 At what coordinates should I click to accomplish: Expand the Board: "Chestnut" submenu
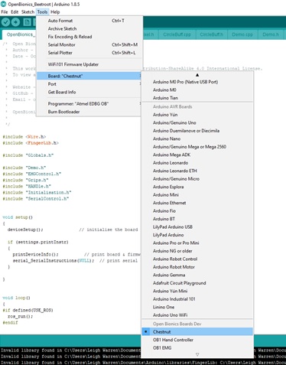click(x=89, y=76)
